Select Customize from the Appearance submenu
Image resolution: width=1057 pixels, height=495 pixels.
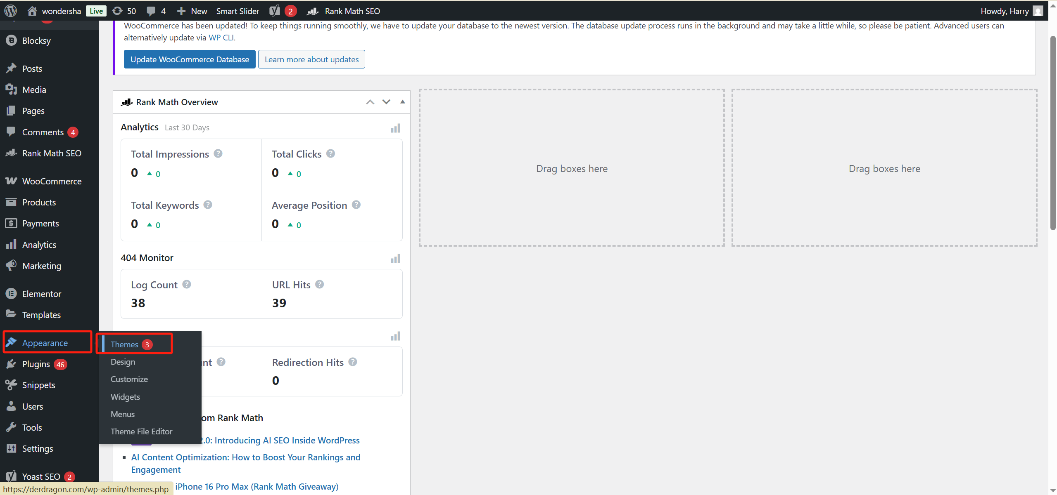pos(129,379)
